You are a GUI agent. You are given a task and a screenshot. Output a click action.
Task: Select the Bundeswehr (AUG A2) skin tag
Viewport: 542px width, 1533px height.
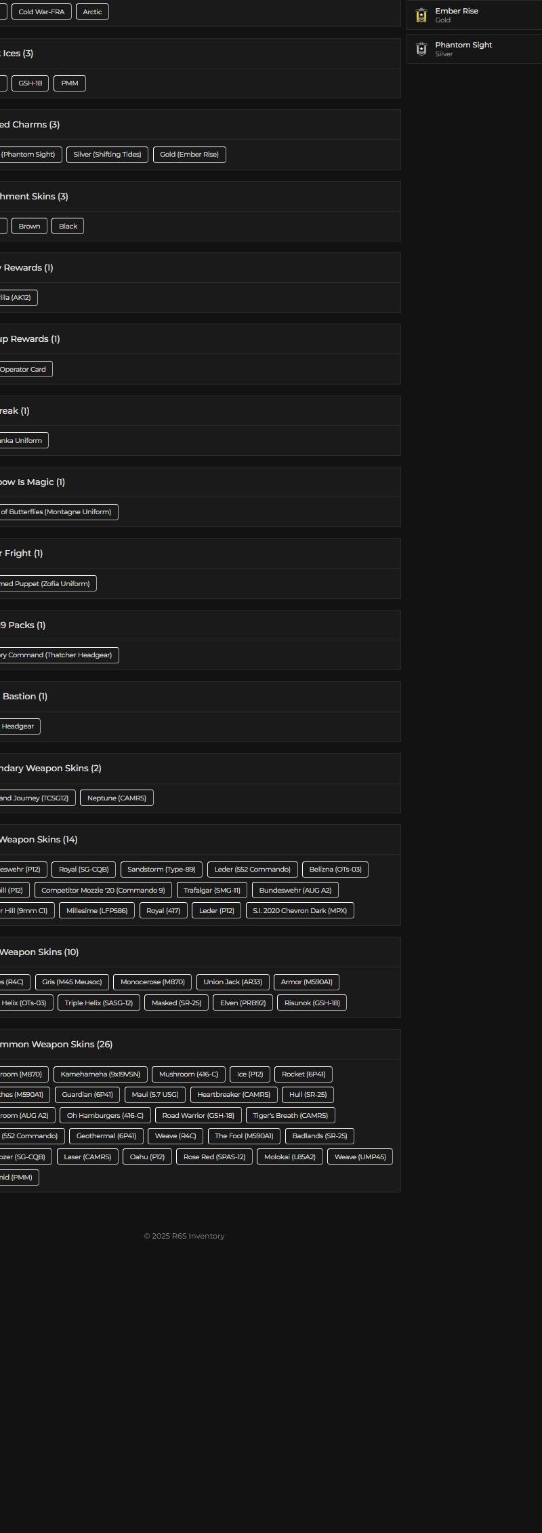(x=295, y=890)
